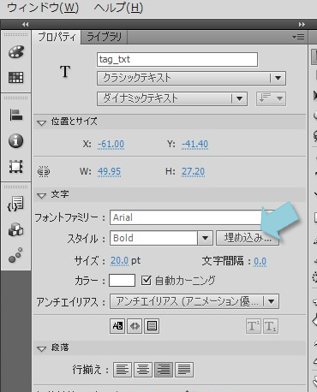Click the 埋め込み... embed button
This screenshot has width=317, height=392.
click(248, 238)
